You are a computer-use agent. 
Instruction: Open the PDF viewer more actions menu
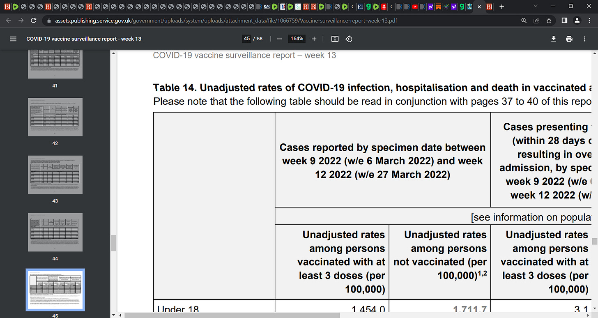click(585, 39)
